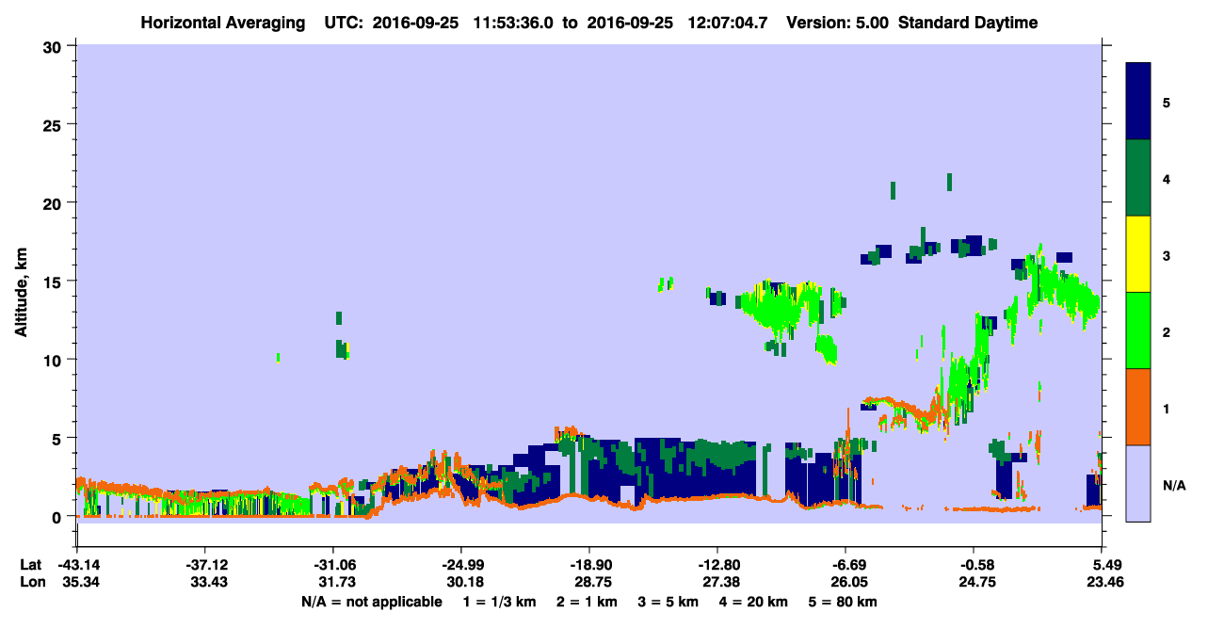Click the 'Lon' row label
Viewport: 1224px width, 628px height.
32,583
